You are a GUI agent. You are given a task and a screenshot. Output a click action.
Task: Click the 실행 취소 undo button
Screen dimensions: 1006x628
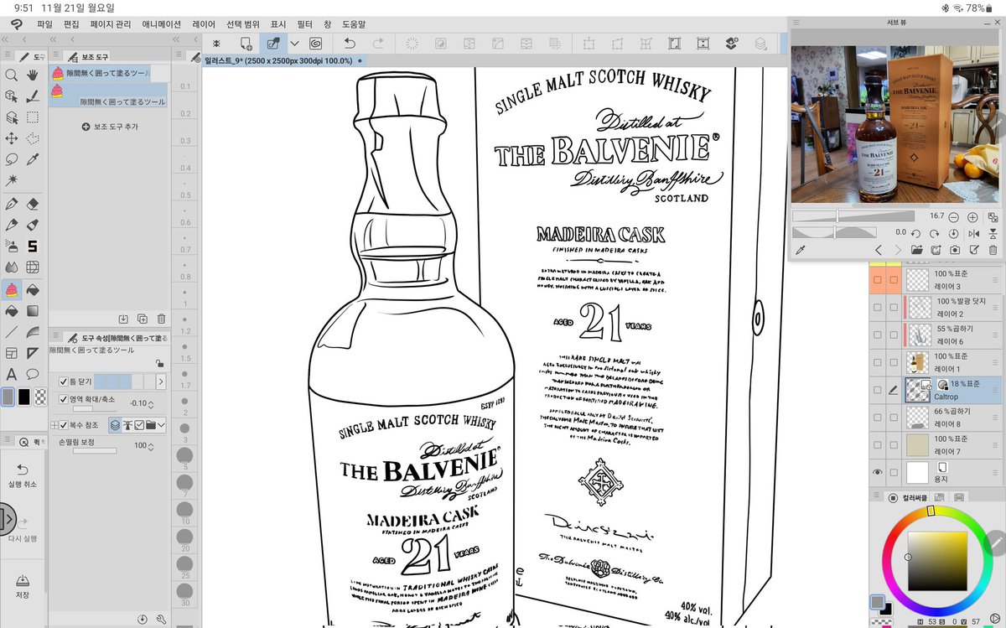[23, 475]
